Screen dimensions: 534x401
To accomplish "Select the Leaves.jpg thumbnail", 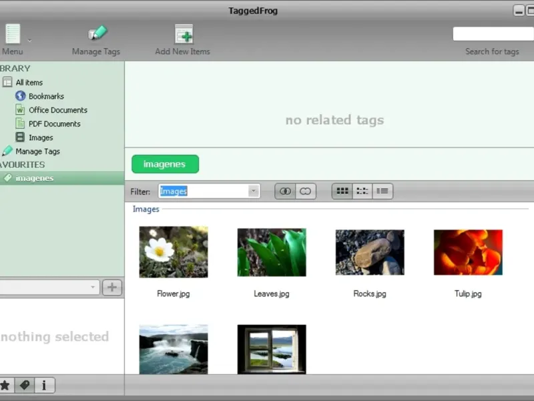I will (272, 253).
